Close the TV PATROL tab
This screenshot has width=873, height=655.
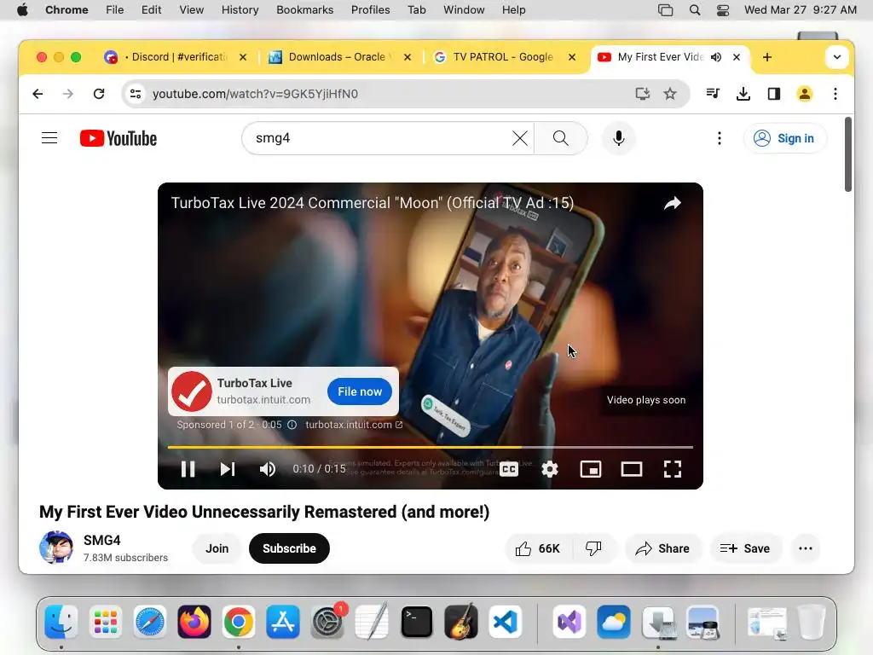[572, 57]
